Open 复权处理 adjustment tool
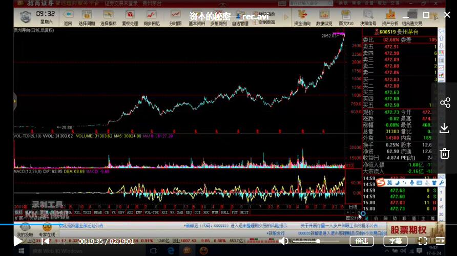 tap(130, 18)
